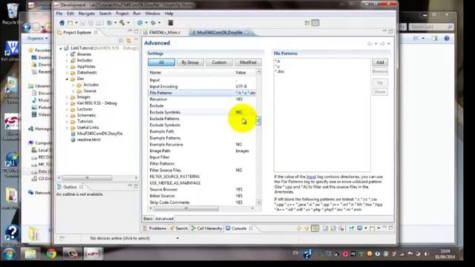This screenshot has height=267, width=475.
Task: Select the By Group settings filter
Action: pos(190,62)
